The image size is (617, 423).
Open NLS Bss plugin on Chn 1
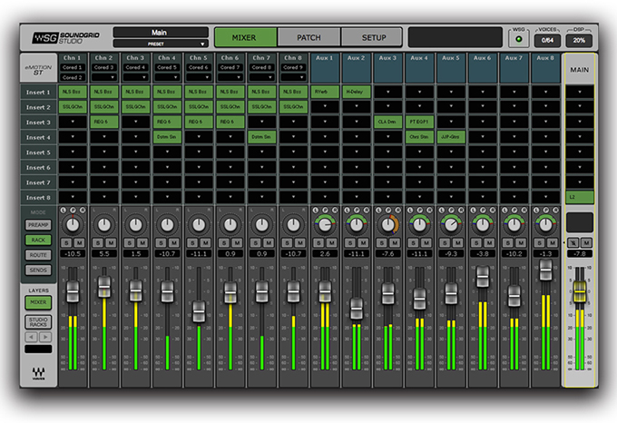click(73, 92)
